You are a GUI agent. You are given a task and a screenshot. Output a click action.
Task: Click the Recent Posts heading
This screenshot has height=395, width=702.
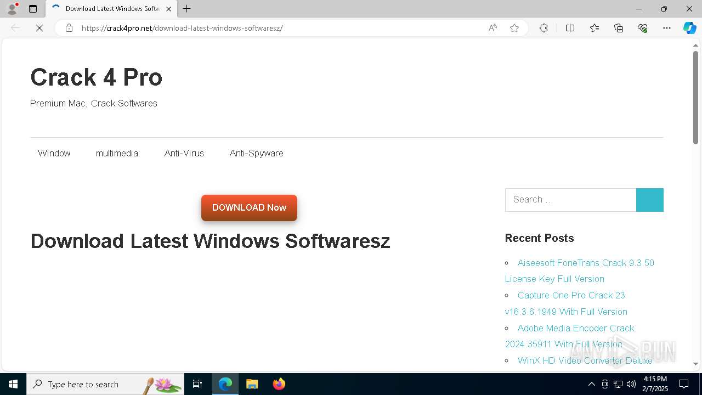539,238
